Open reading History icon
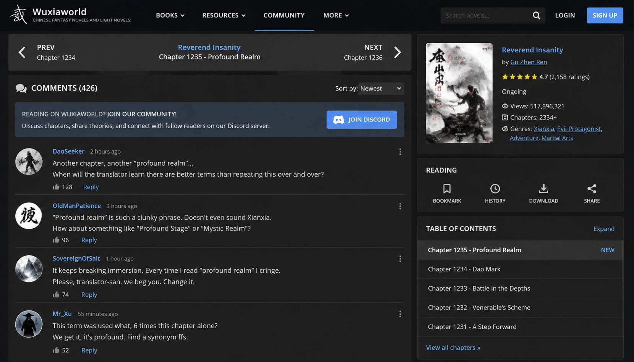This screenshot has width=634, height=362. [x=495, y=189]
